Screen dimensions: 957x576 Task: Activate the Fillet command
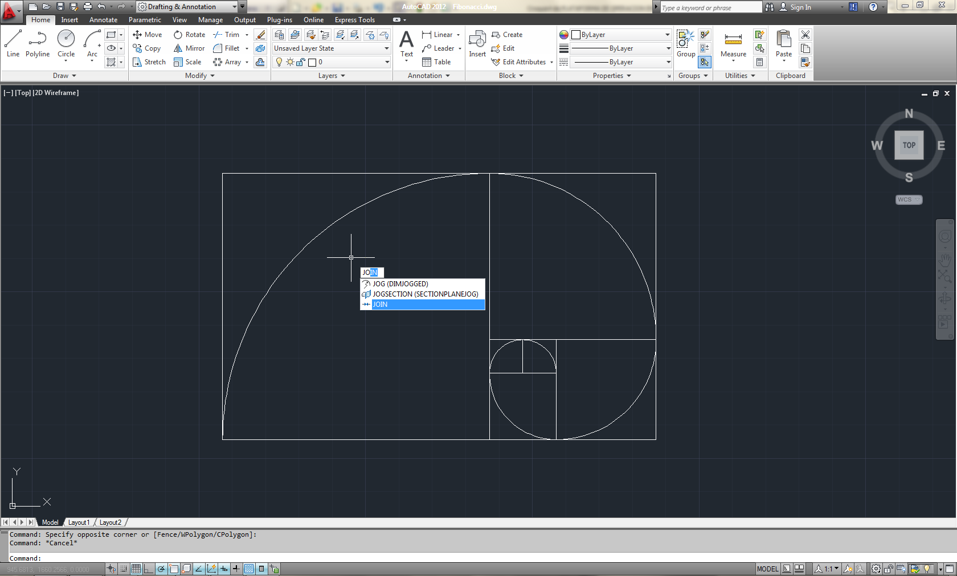226,48
